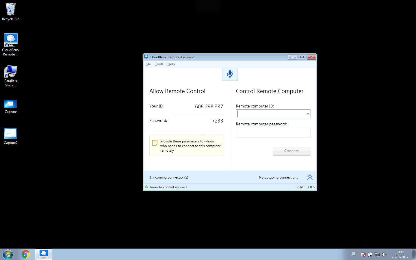Open the volume speaker tray icon
This screenshot has width=416, height=260.
click(384, 255)
